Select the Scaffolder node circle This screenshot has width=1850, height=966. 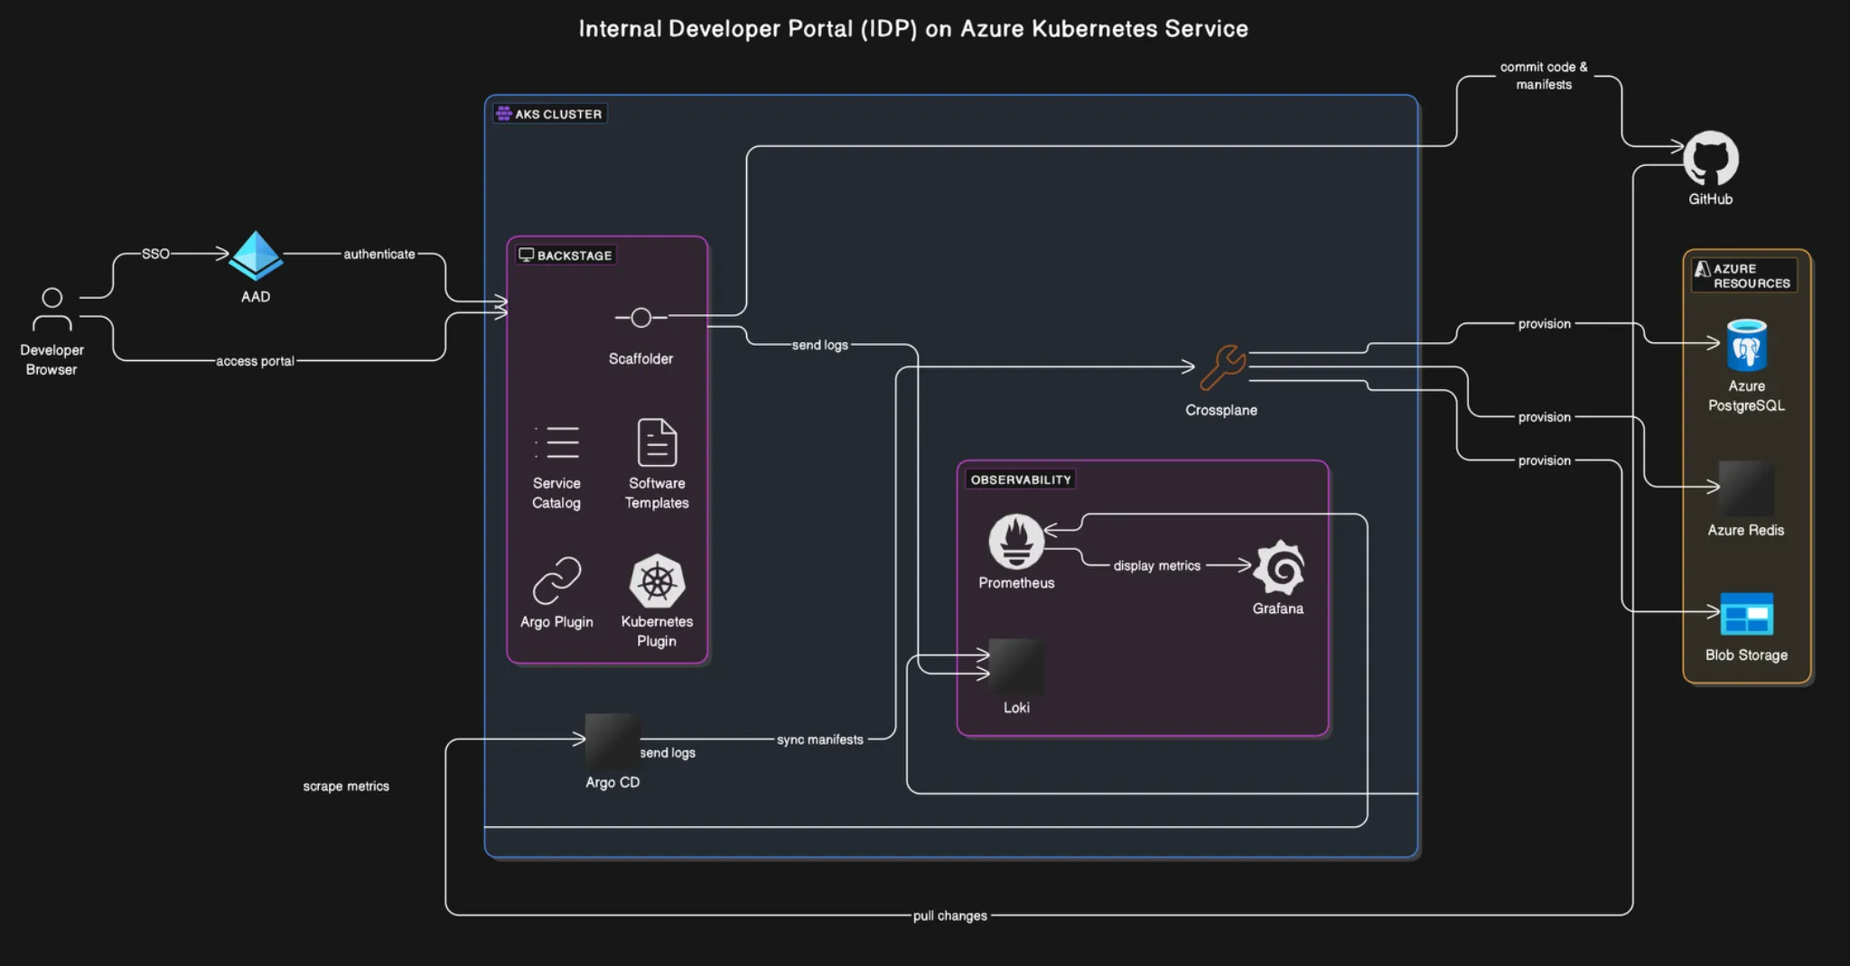641,317
